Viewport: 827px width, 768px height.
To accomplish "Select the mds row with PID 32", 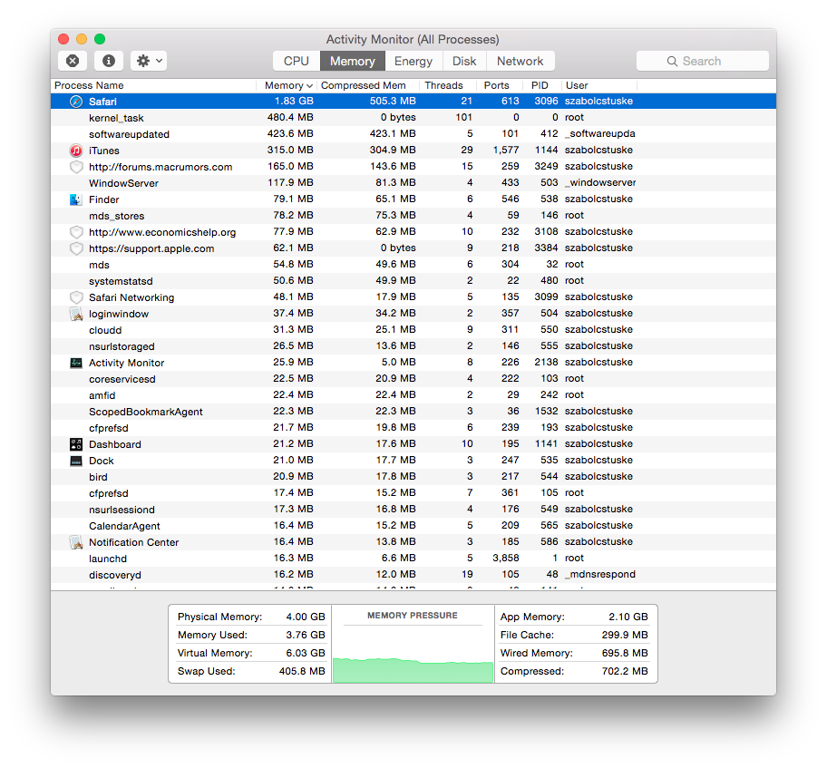I will click(x=413, y=265).
